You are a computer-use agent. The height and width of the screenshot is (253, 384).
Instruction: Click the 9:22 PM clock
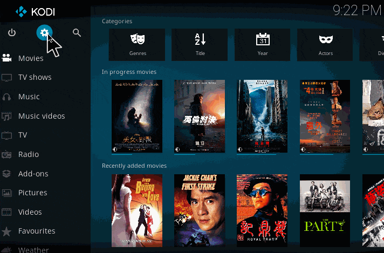(357, 11)
